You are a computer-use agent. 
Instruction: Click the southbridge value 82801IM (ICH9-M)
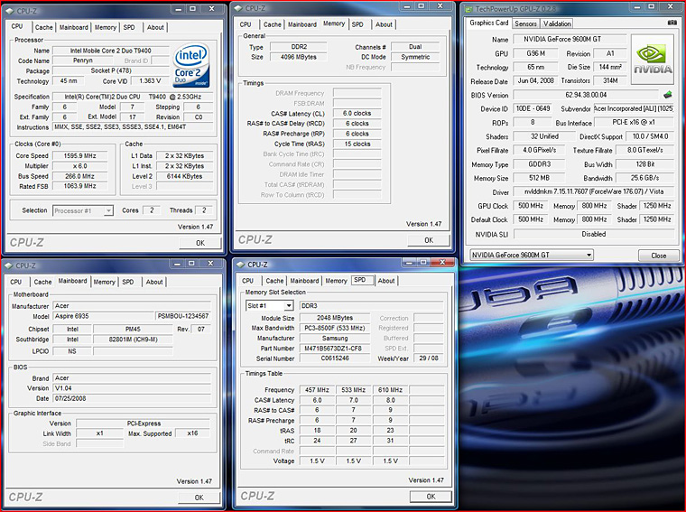click(133, 340)
